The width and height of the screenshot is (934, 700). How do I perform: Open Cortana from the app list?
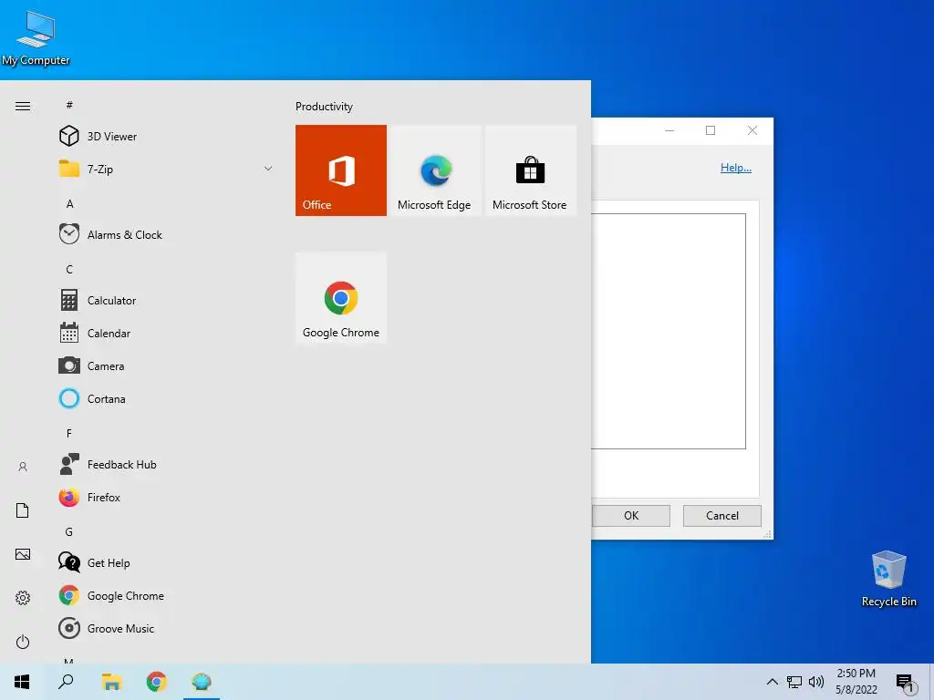[167, 398]
